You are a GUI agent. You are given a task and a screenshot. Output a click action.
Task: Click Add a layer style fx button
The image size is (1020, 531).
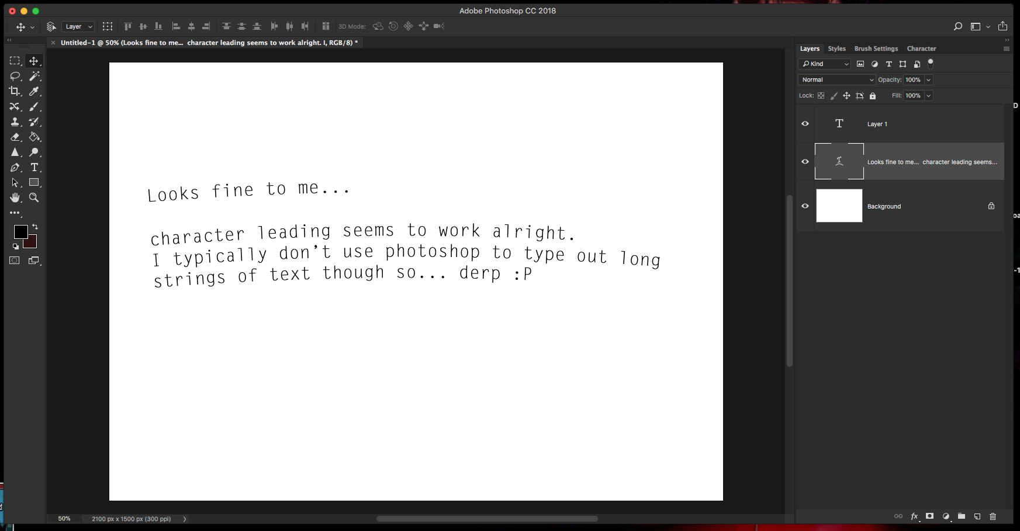915,516
